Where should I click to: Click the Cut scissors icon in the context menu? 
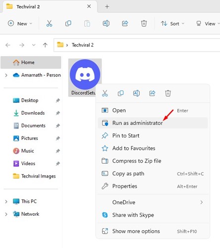(105, 93)
